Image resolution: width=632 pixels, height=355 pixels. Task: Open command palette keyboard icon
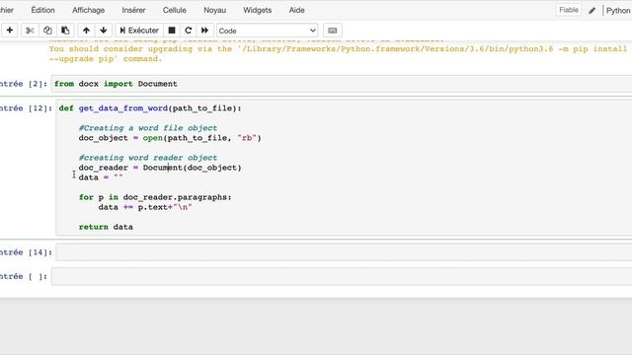333,31
